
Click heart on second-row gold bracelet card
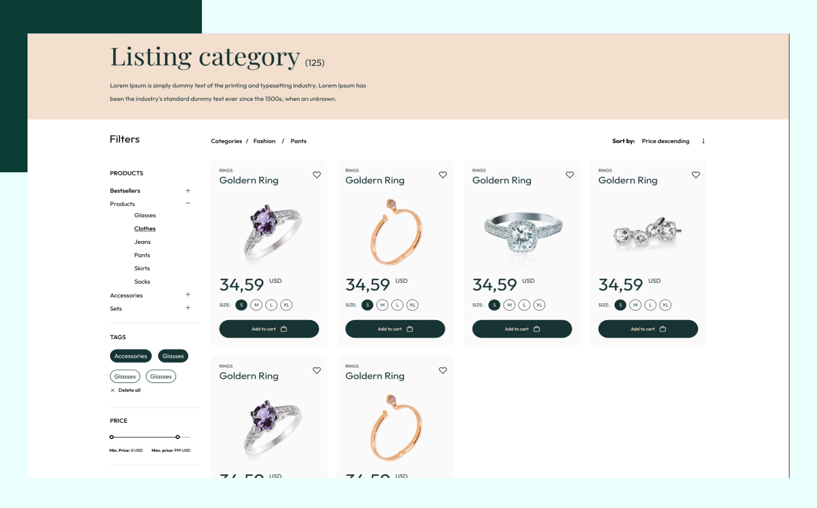pos(443,370)
